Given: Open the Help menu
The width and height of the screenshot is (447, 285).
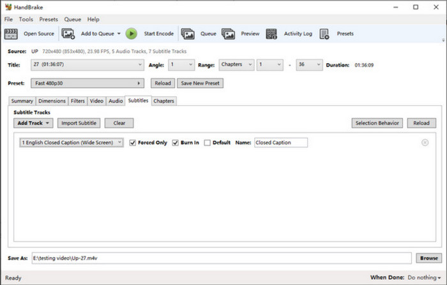Looking at the screenshot, I should click(93, 19).
